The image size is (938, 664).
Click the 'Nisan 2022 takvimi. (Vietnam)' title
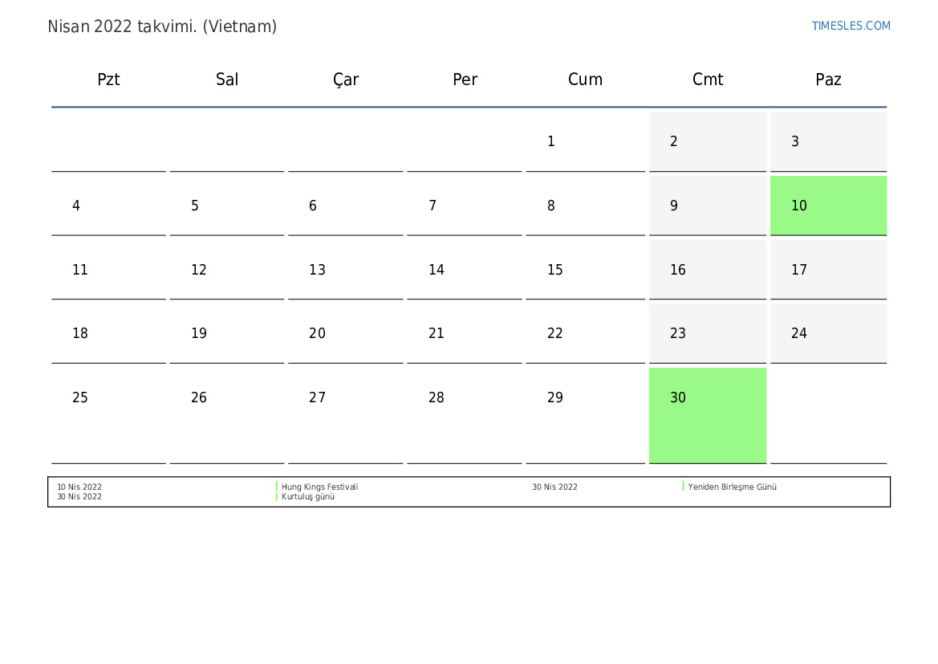(162, 27)
